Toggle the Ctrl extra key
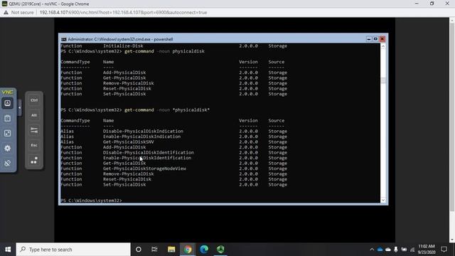Screen dimensions: 455x256 click(34, 100)
